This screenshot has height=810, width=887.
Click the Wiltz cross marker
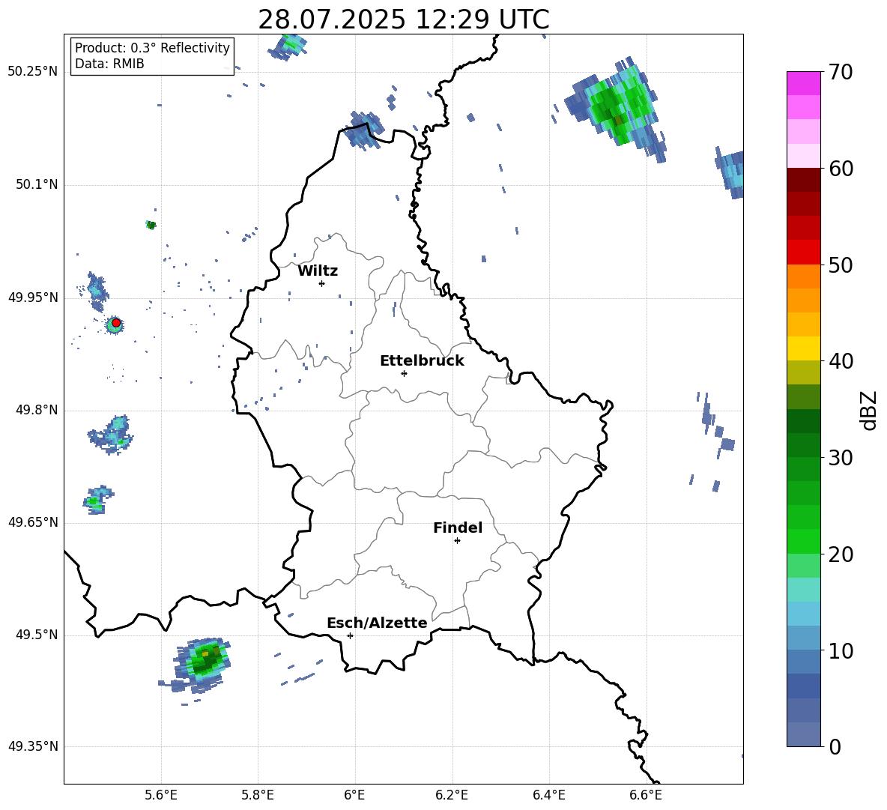[x=322, y=283]
